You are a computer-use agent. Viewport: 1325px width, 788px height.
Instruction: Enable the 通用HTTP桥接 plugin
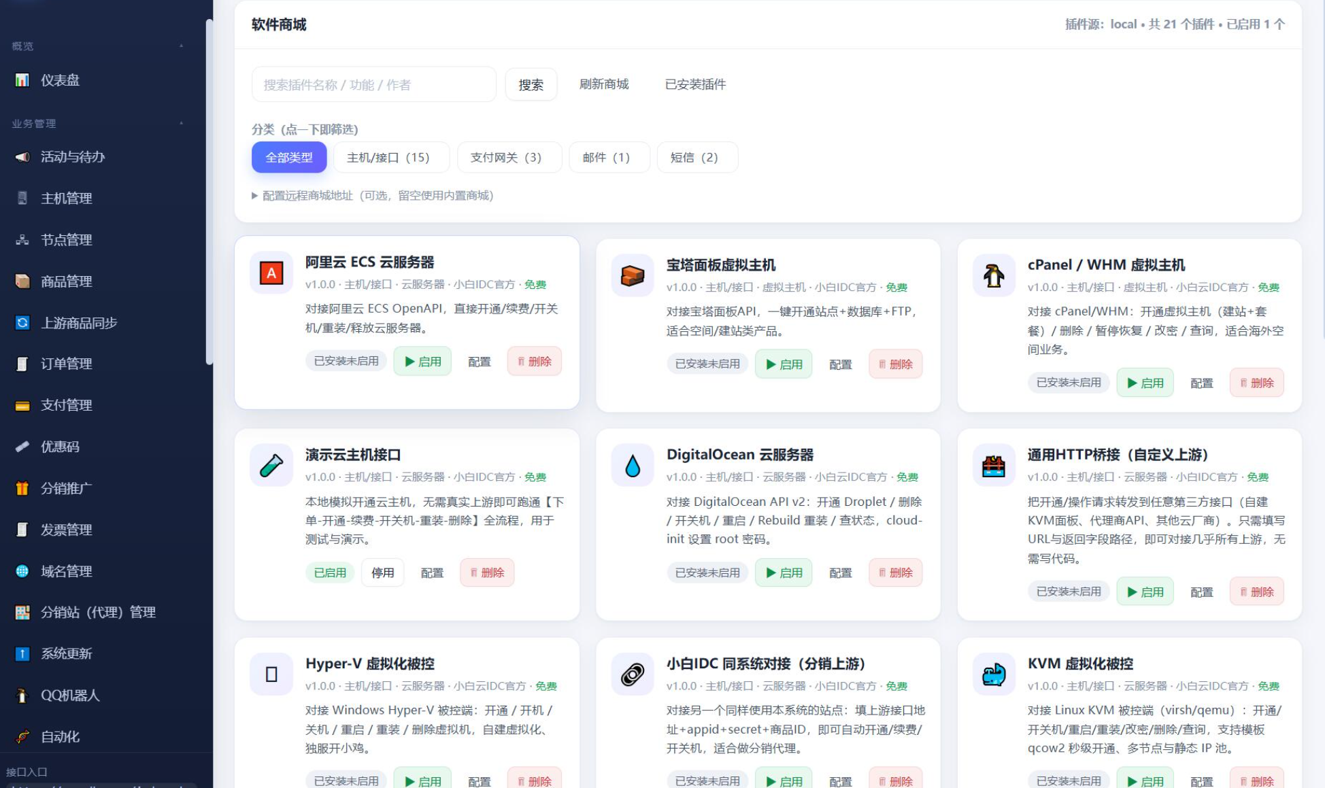1145,592
